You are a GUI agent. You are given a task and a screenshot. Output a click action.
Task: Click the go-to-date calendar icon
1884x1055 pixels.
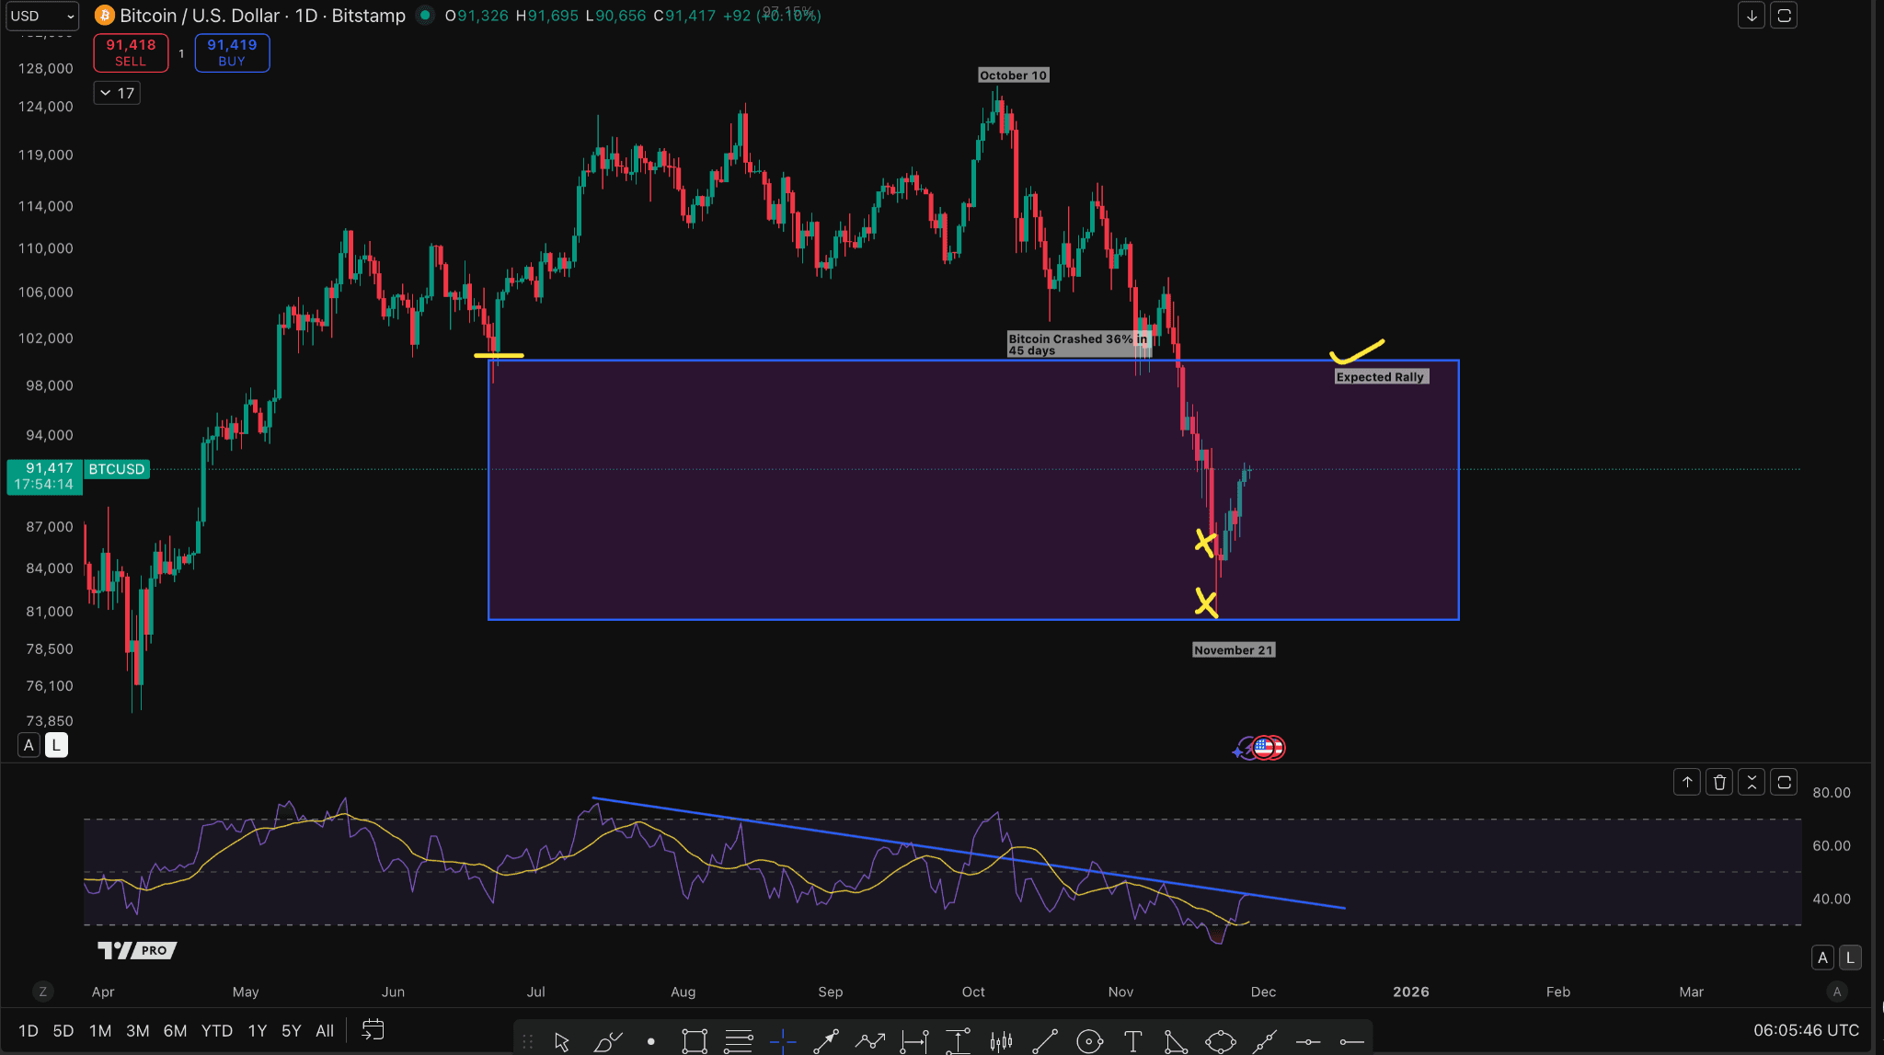click(x=373, y=1030)
